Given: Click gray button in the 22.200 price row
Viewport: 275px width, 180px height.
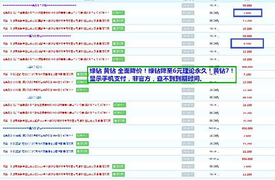Looking at the screenshot, I should point(188,151).
